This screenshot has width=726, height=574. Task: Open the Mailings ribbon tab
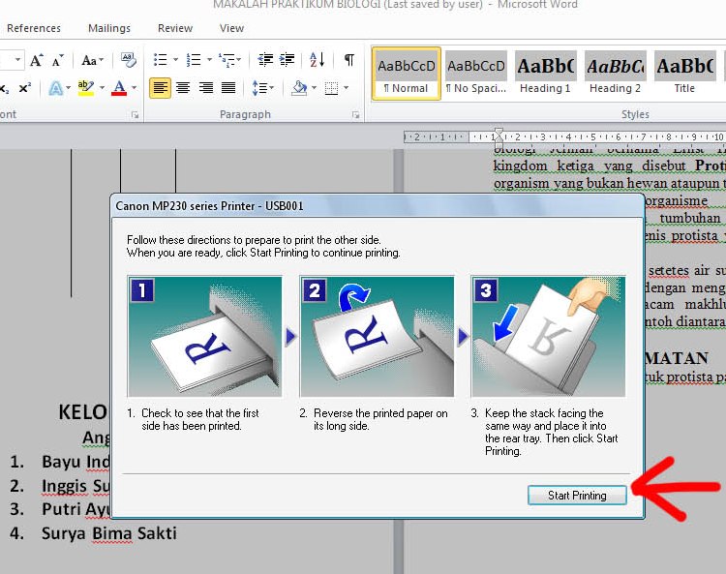pos(109,28)
